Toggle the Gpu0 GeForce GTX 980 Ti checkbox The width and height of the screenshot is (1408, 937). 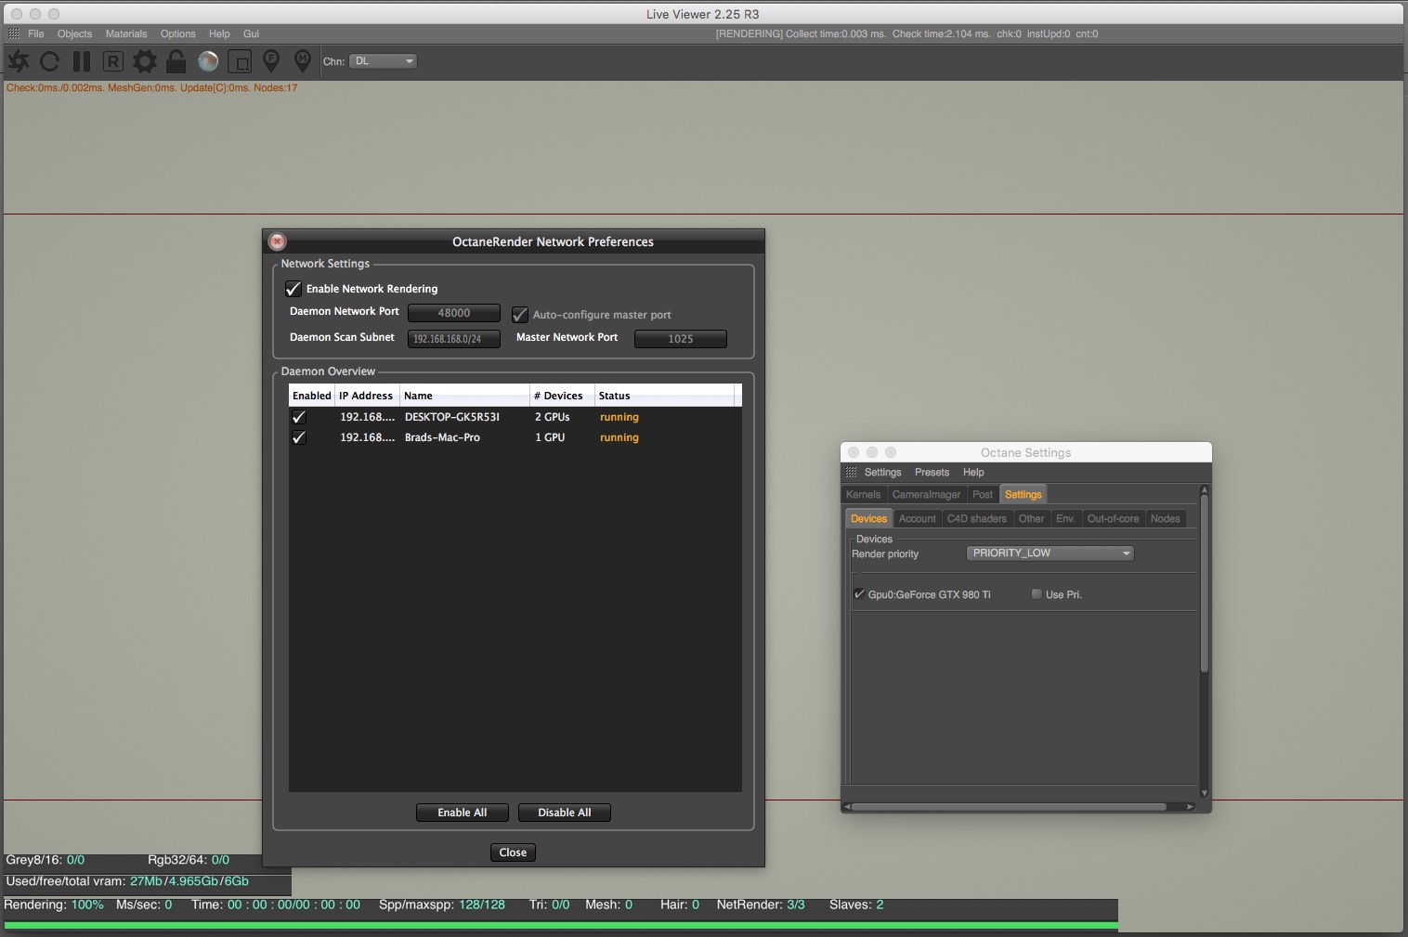pyautogui.click(x=859, y=594)
